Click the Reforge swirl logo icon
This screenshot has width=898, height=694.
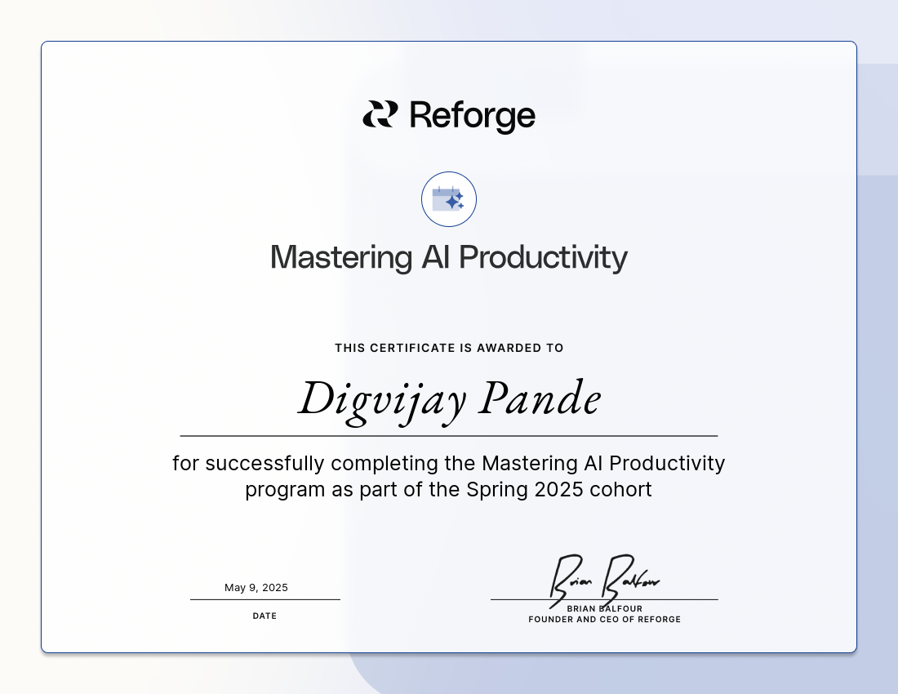click(x=380, y=114)
